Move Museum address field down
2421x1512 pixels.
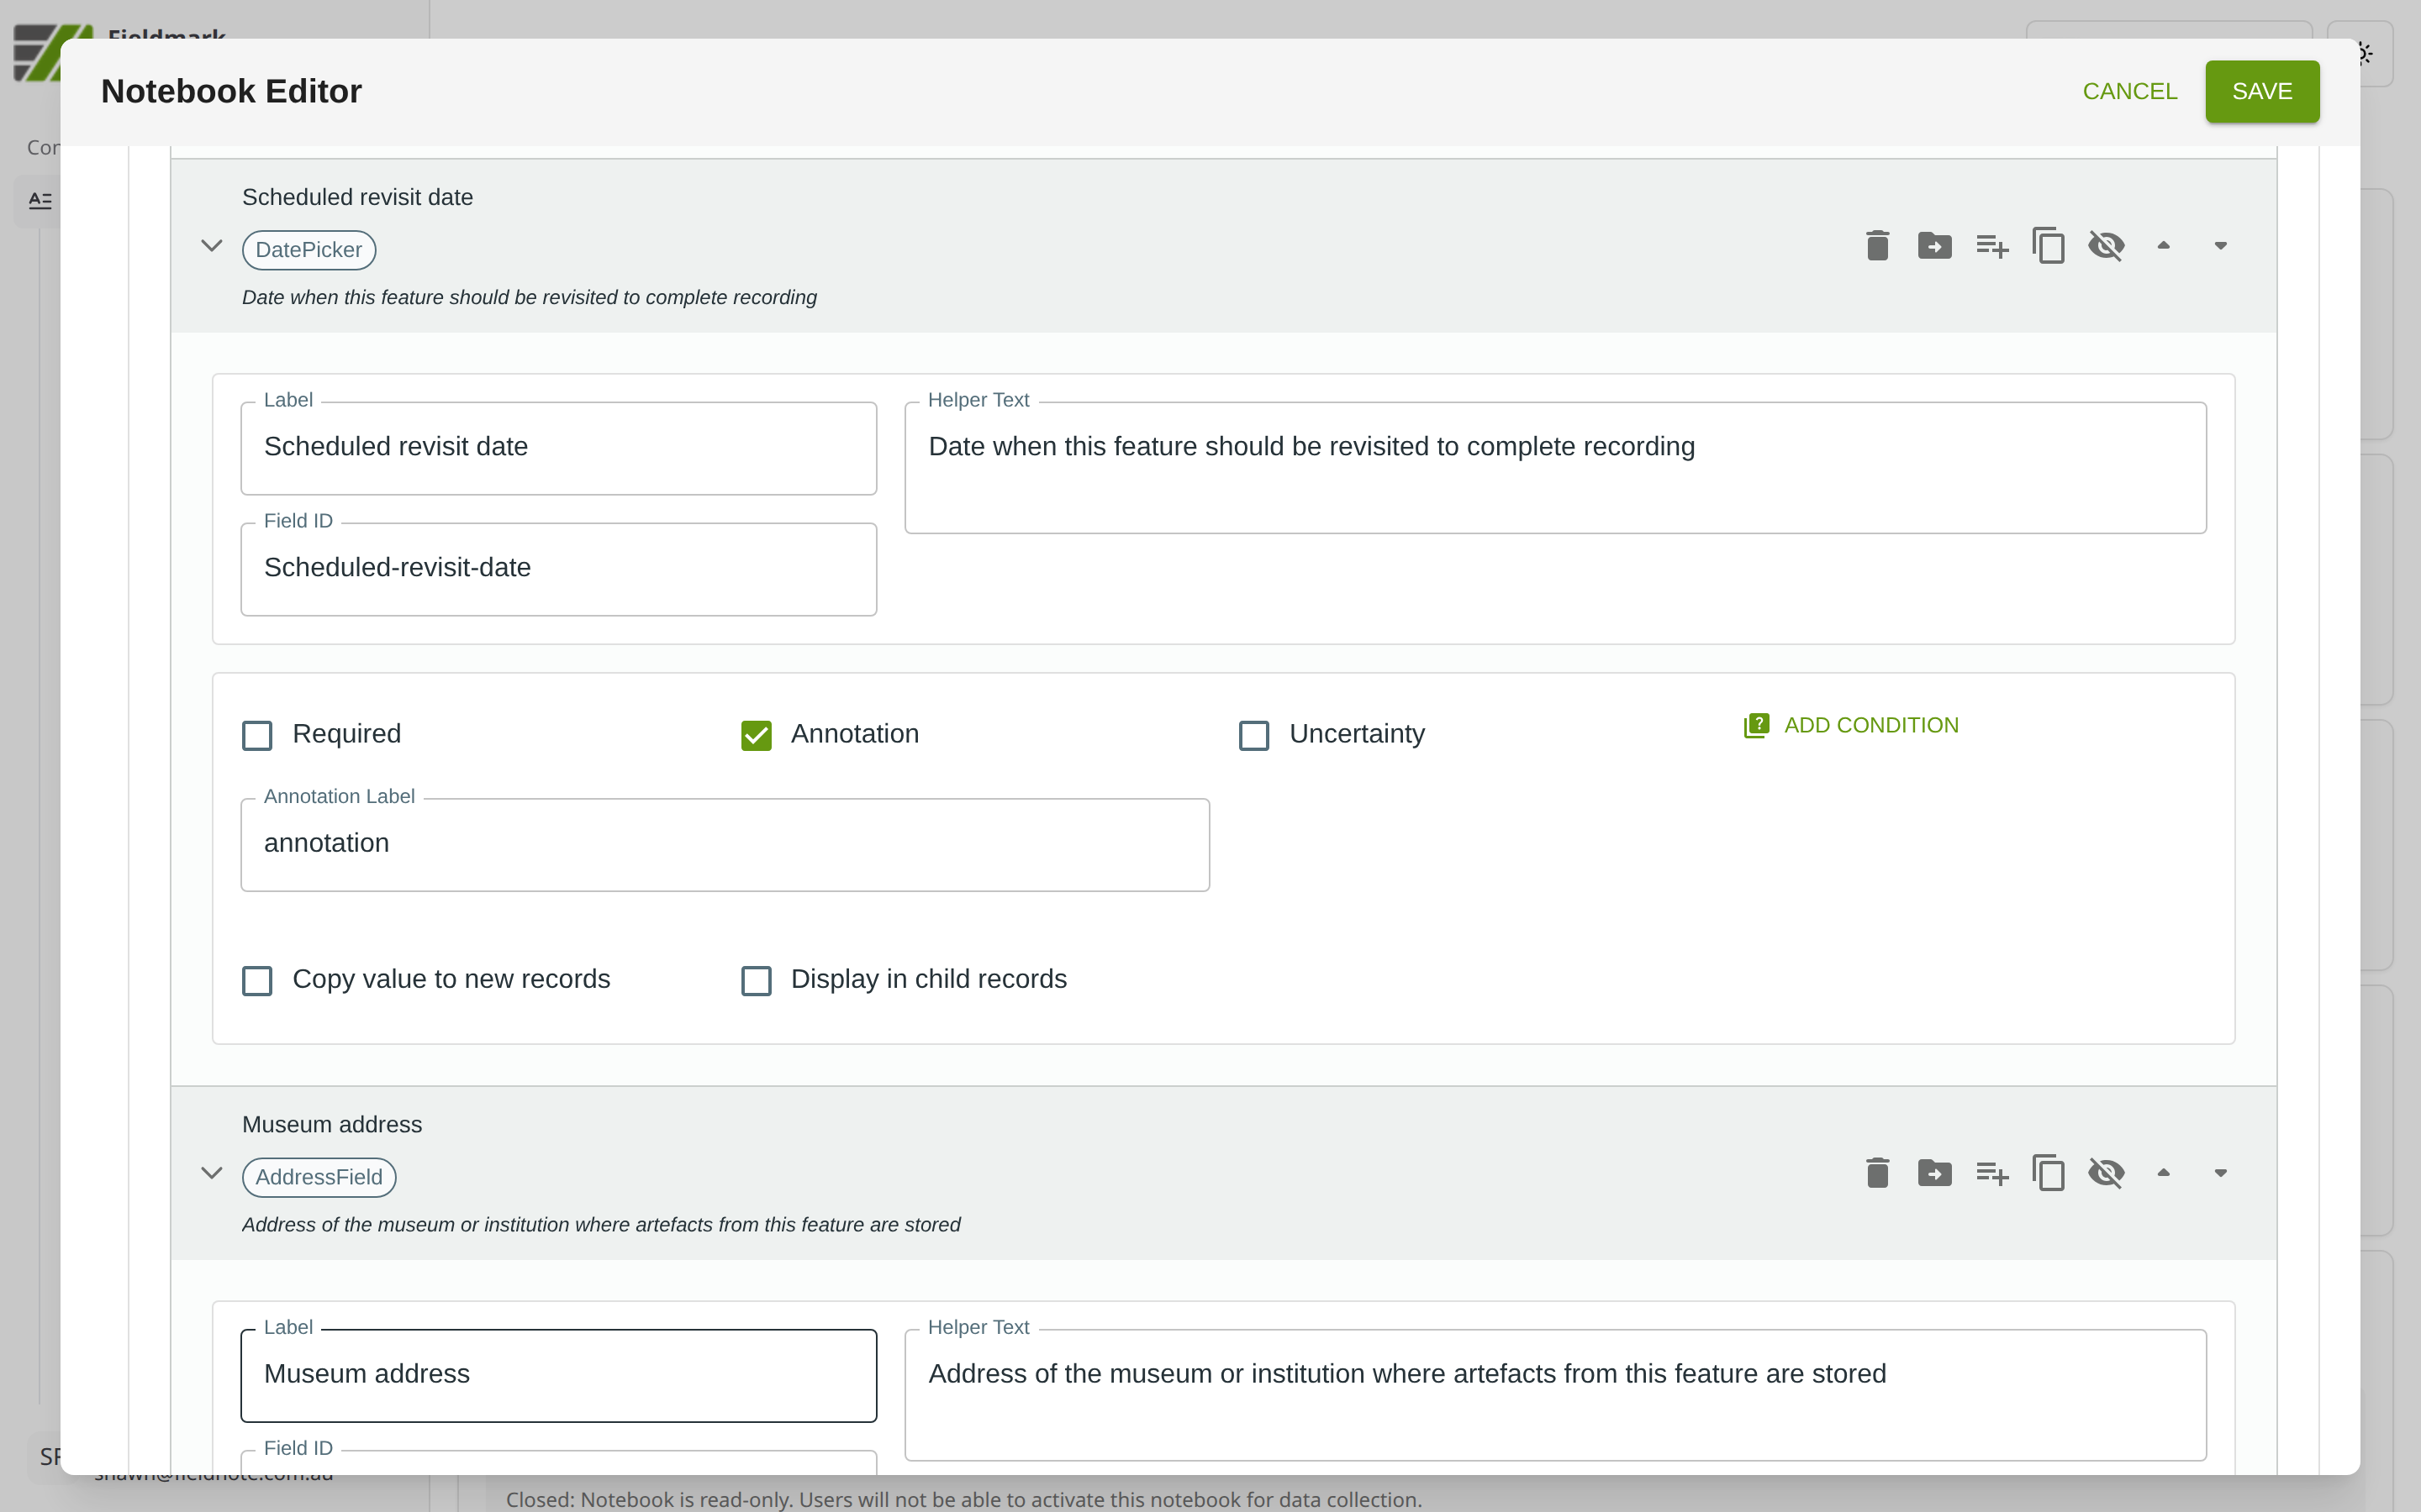click(2220, 1172)
